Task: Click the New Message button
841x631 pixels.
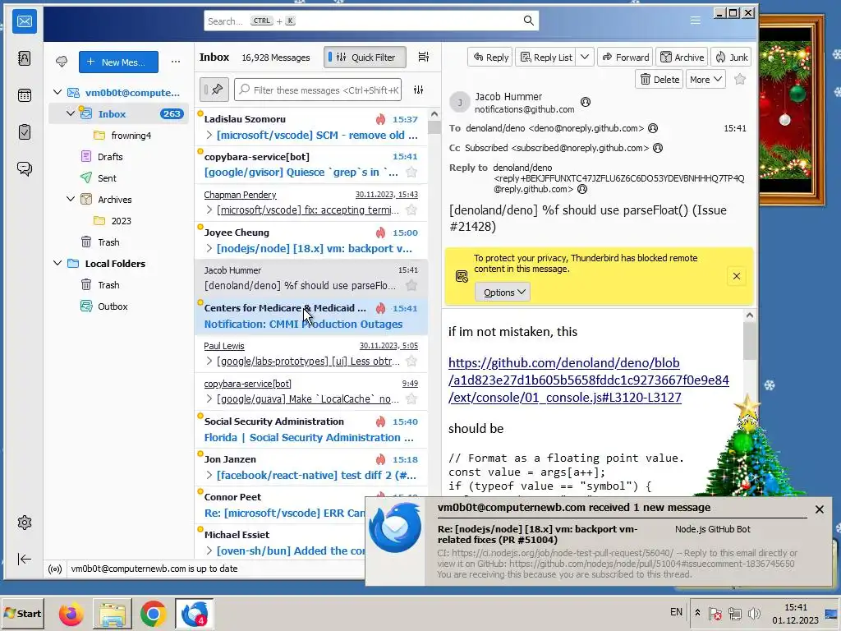Action: click(118, 62)
